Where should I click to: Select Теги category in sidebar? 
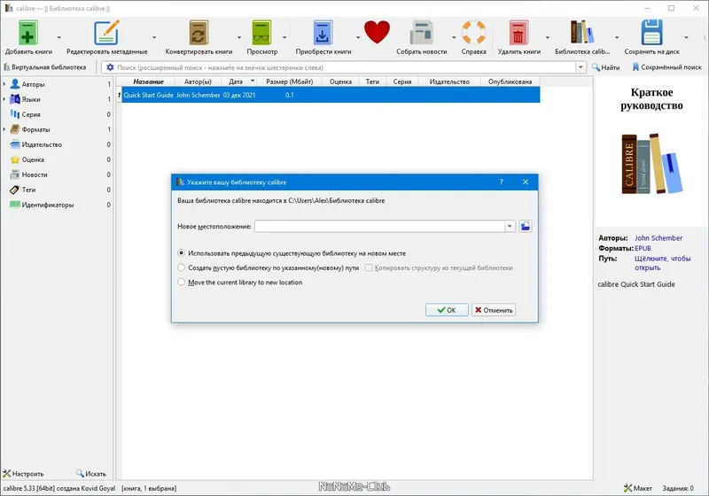[28, 190]
